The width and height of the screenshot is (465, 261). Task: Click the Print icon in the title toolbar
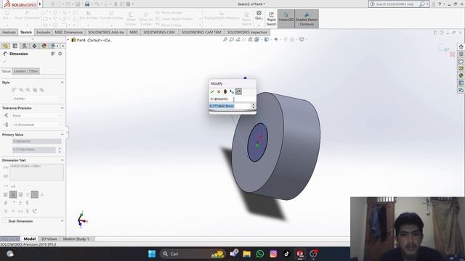tap(87, 4)
